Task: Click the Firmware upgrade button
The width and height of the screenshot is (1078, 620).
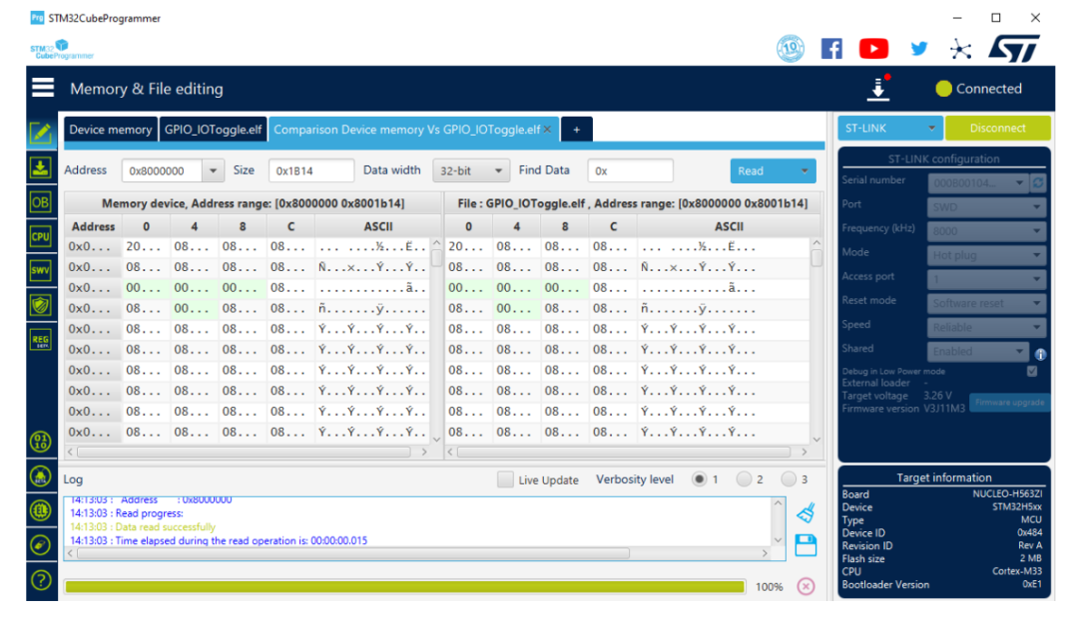Action: click(x=1009, y=403)
